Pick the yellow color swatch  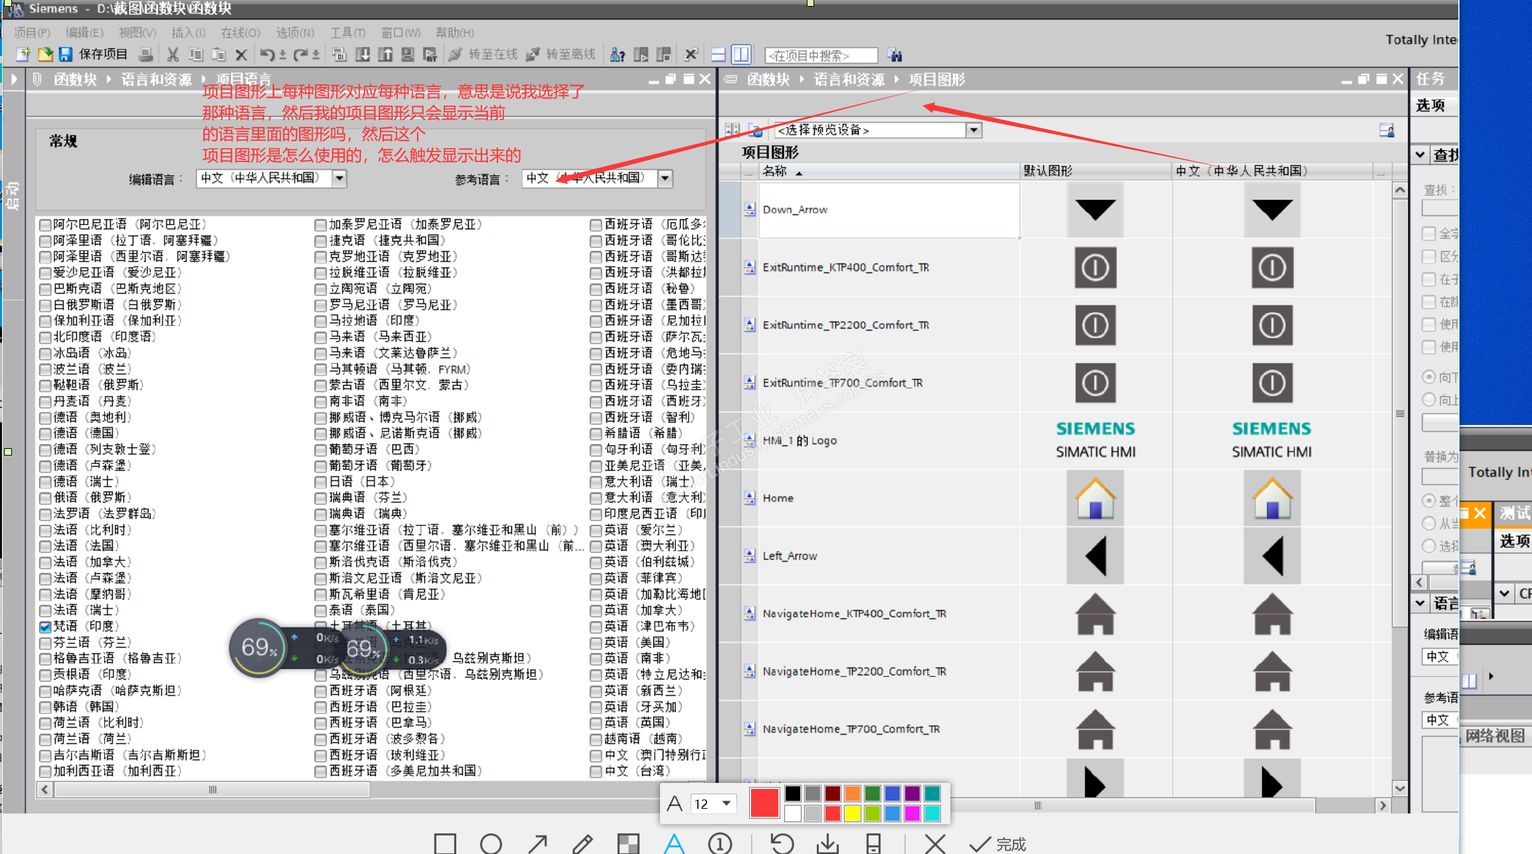click(853, 813)
